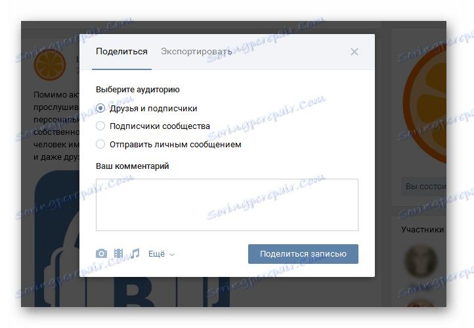Click Ваш комментарий label text
This screenshot has height=328, width=474.
132,166
